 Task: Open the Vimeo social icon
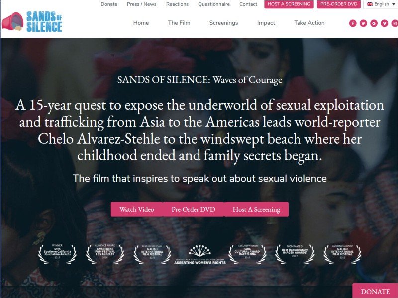(x=384, y=23)
